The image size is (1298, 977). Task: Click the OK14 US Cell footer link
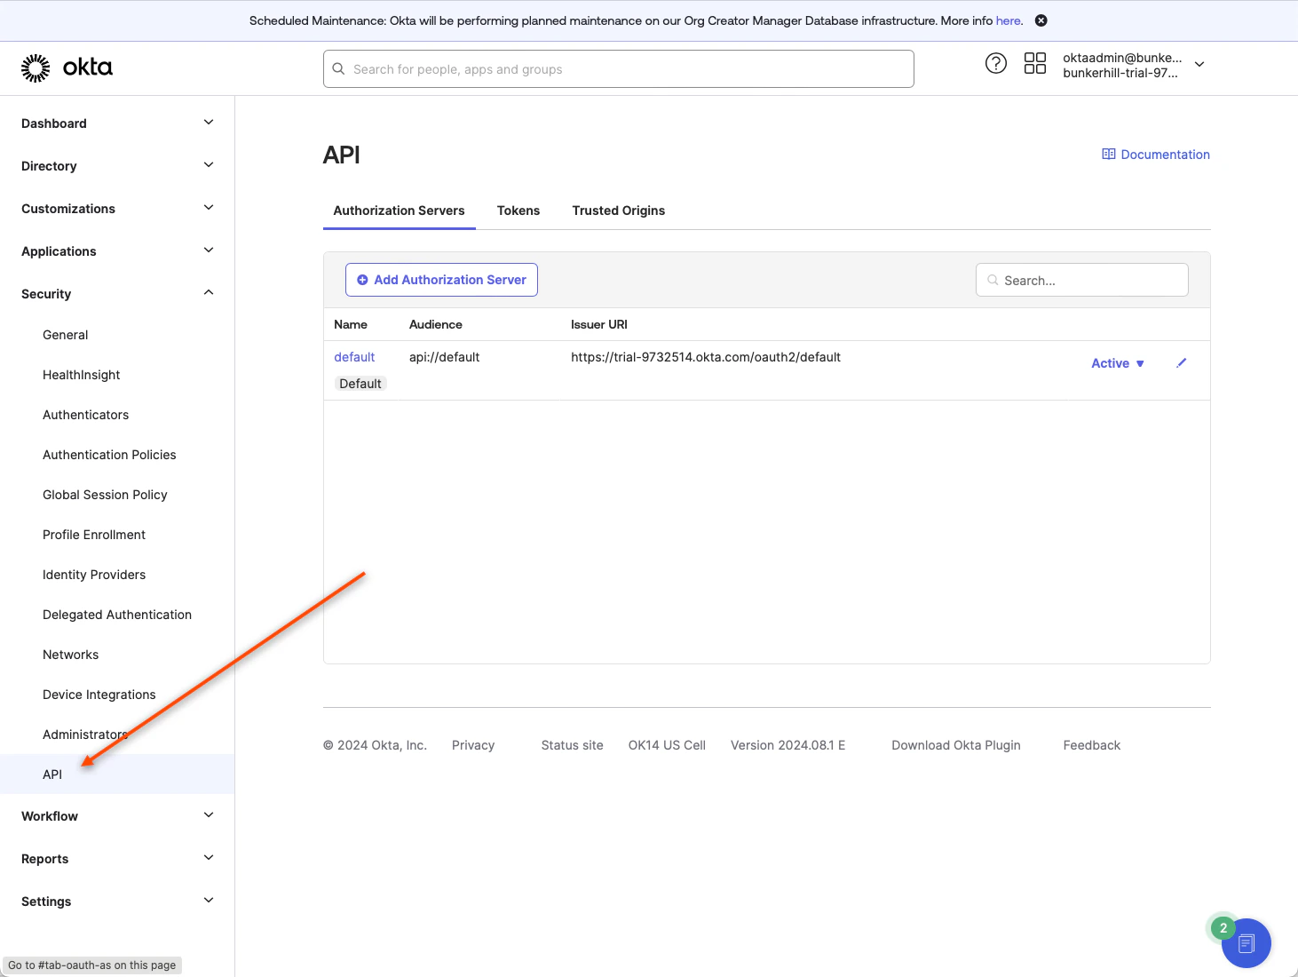tap(667, 745)
